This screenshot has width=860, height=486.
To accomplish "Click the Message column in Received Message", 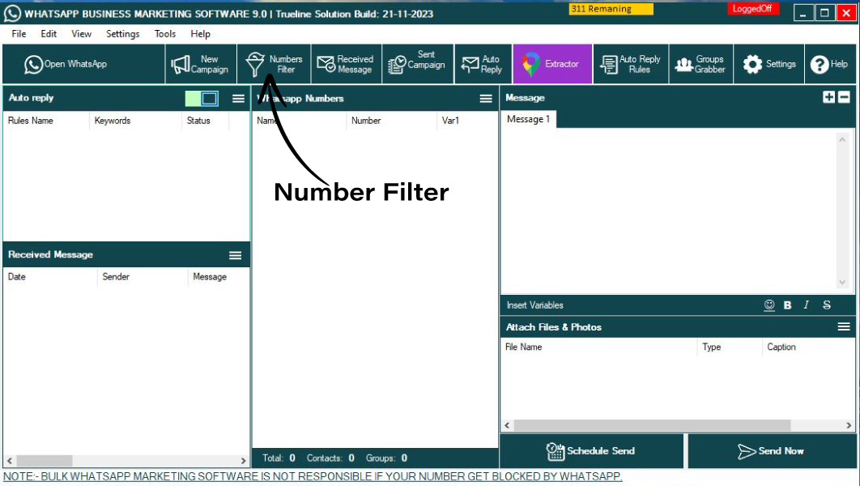I will (x=218, y=277).
